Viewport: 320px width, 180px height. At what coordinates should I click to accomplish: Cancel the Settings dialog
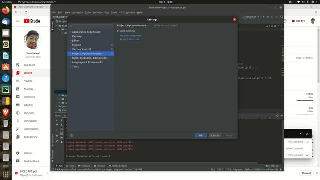tap(215, 135)
